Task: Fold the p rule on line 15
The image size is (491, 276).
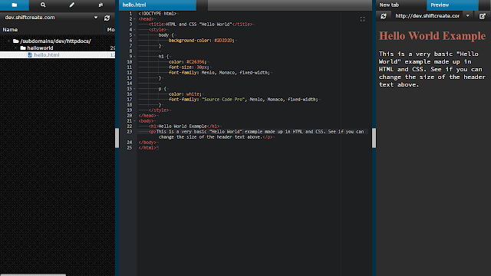Action: click(135, 89)
